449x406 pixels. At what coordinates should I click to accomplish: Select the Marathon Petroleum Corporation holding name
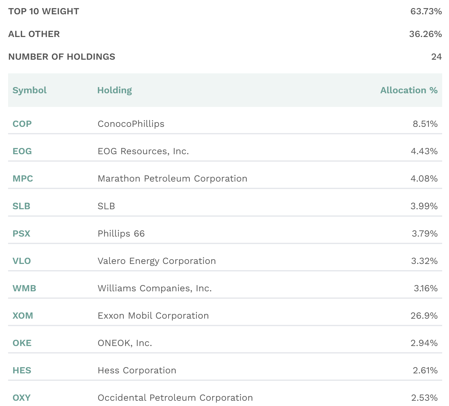[x=173, y=178]
